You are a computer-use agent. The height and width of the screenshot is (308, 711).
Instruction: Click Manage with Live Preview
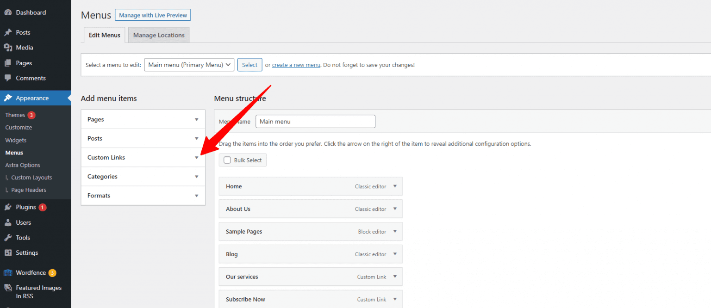pos(153,15)
